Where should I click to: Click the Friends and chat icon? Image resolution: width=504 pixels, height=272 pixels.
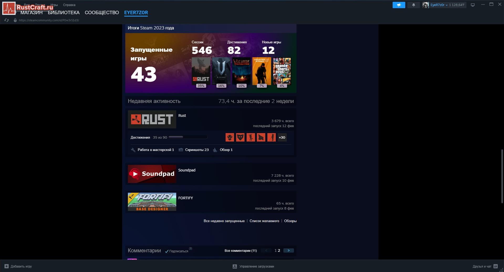(496, 266)
